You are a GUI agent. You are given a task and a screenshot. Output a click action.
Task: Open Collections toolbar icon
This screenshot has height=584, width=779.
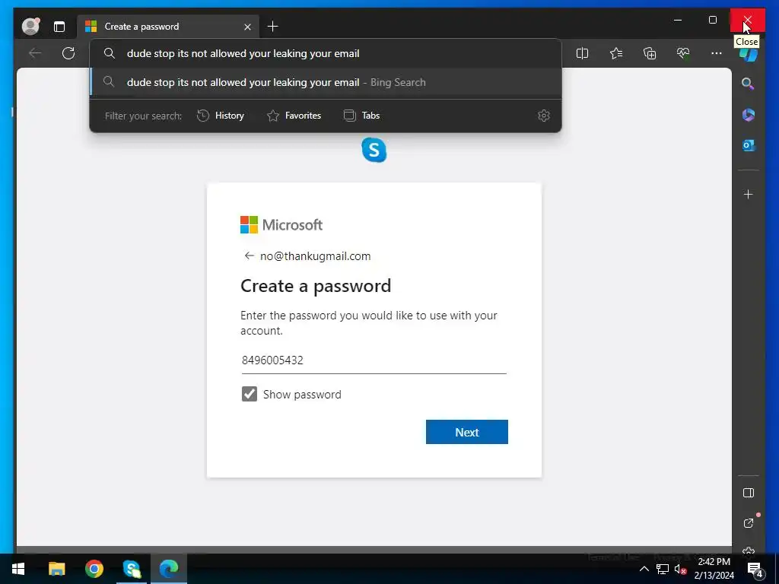point(650,53)
